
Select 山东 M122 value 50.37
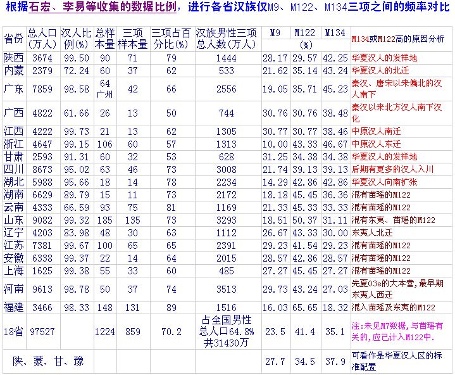pos(305,220)
